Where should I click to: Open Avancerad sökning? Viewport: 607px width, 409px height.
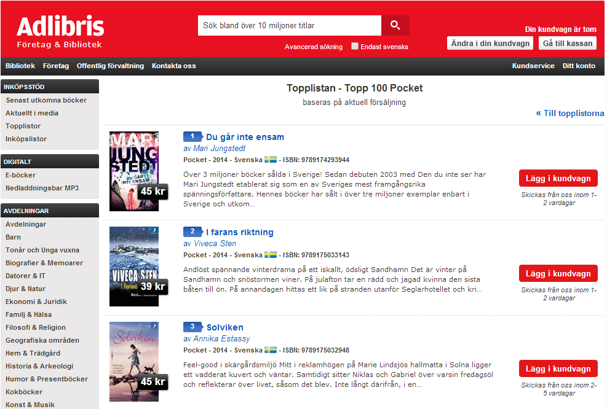click(314, 47)
